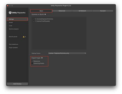Open the Startup Scene dropdown
The height and width of the screenshot is (94, 122).
[67, 53]
